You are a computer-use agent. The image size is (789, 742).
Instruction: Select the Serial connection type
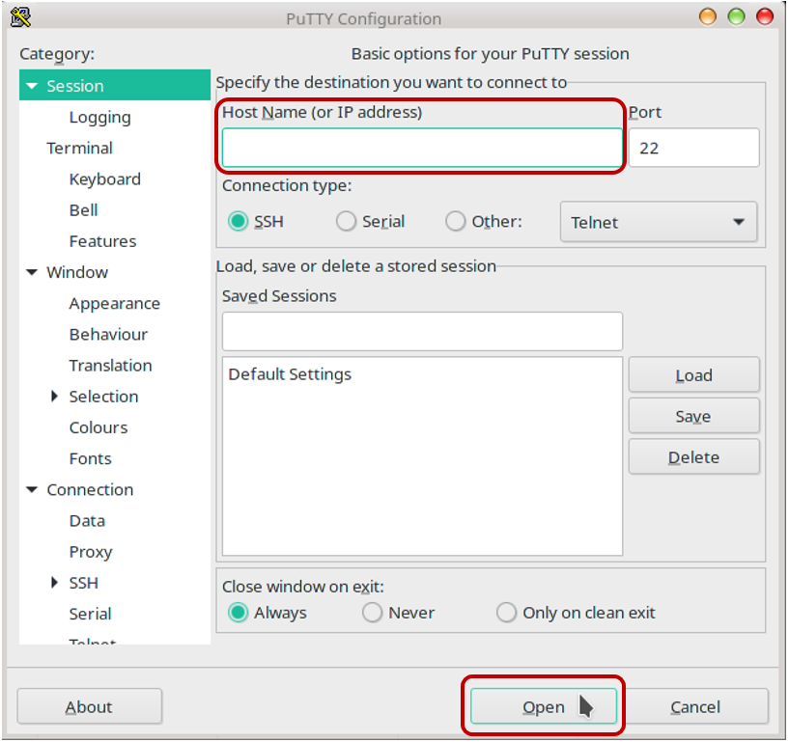(x=346, y=221)
